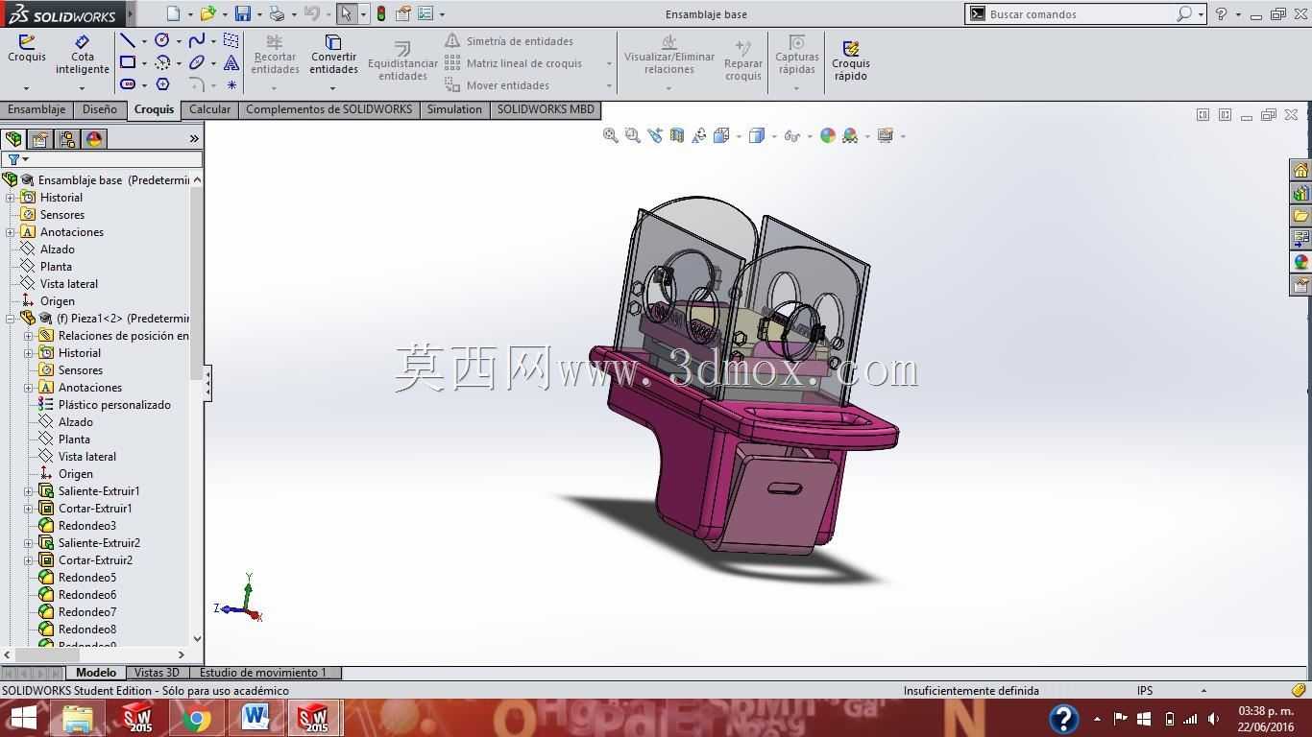
Task: Select the Circle sketch tool
Action: click(x=162, y=40)
